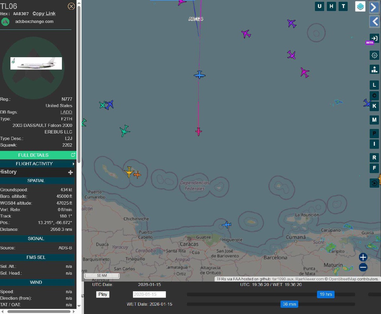Click the FMS SEL section header
Image resolution: width=381 pixels, height=314 pixels.
pyautogui.click(x=36, y=257)
